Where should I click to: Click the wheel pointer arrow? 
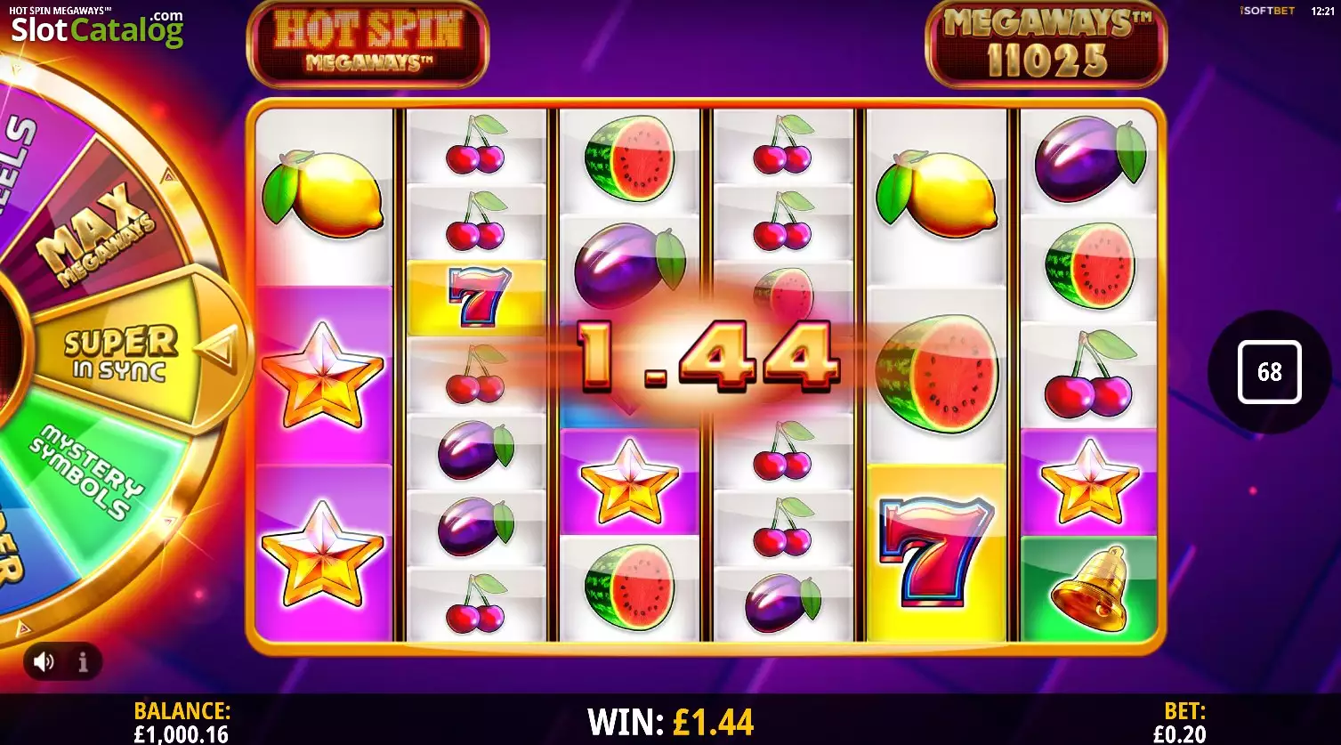[x=218, y=349]
